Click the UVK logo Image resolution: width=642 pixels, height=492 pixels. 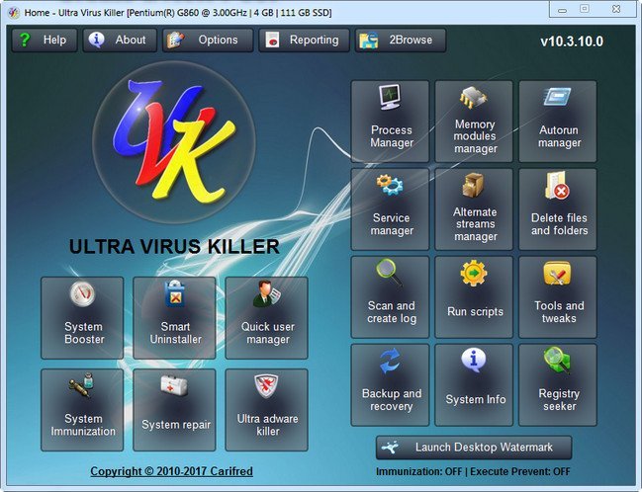[174, 142]
